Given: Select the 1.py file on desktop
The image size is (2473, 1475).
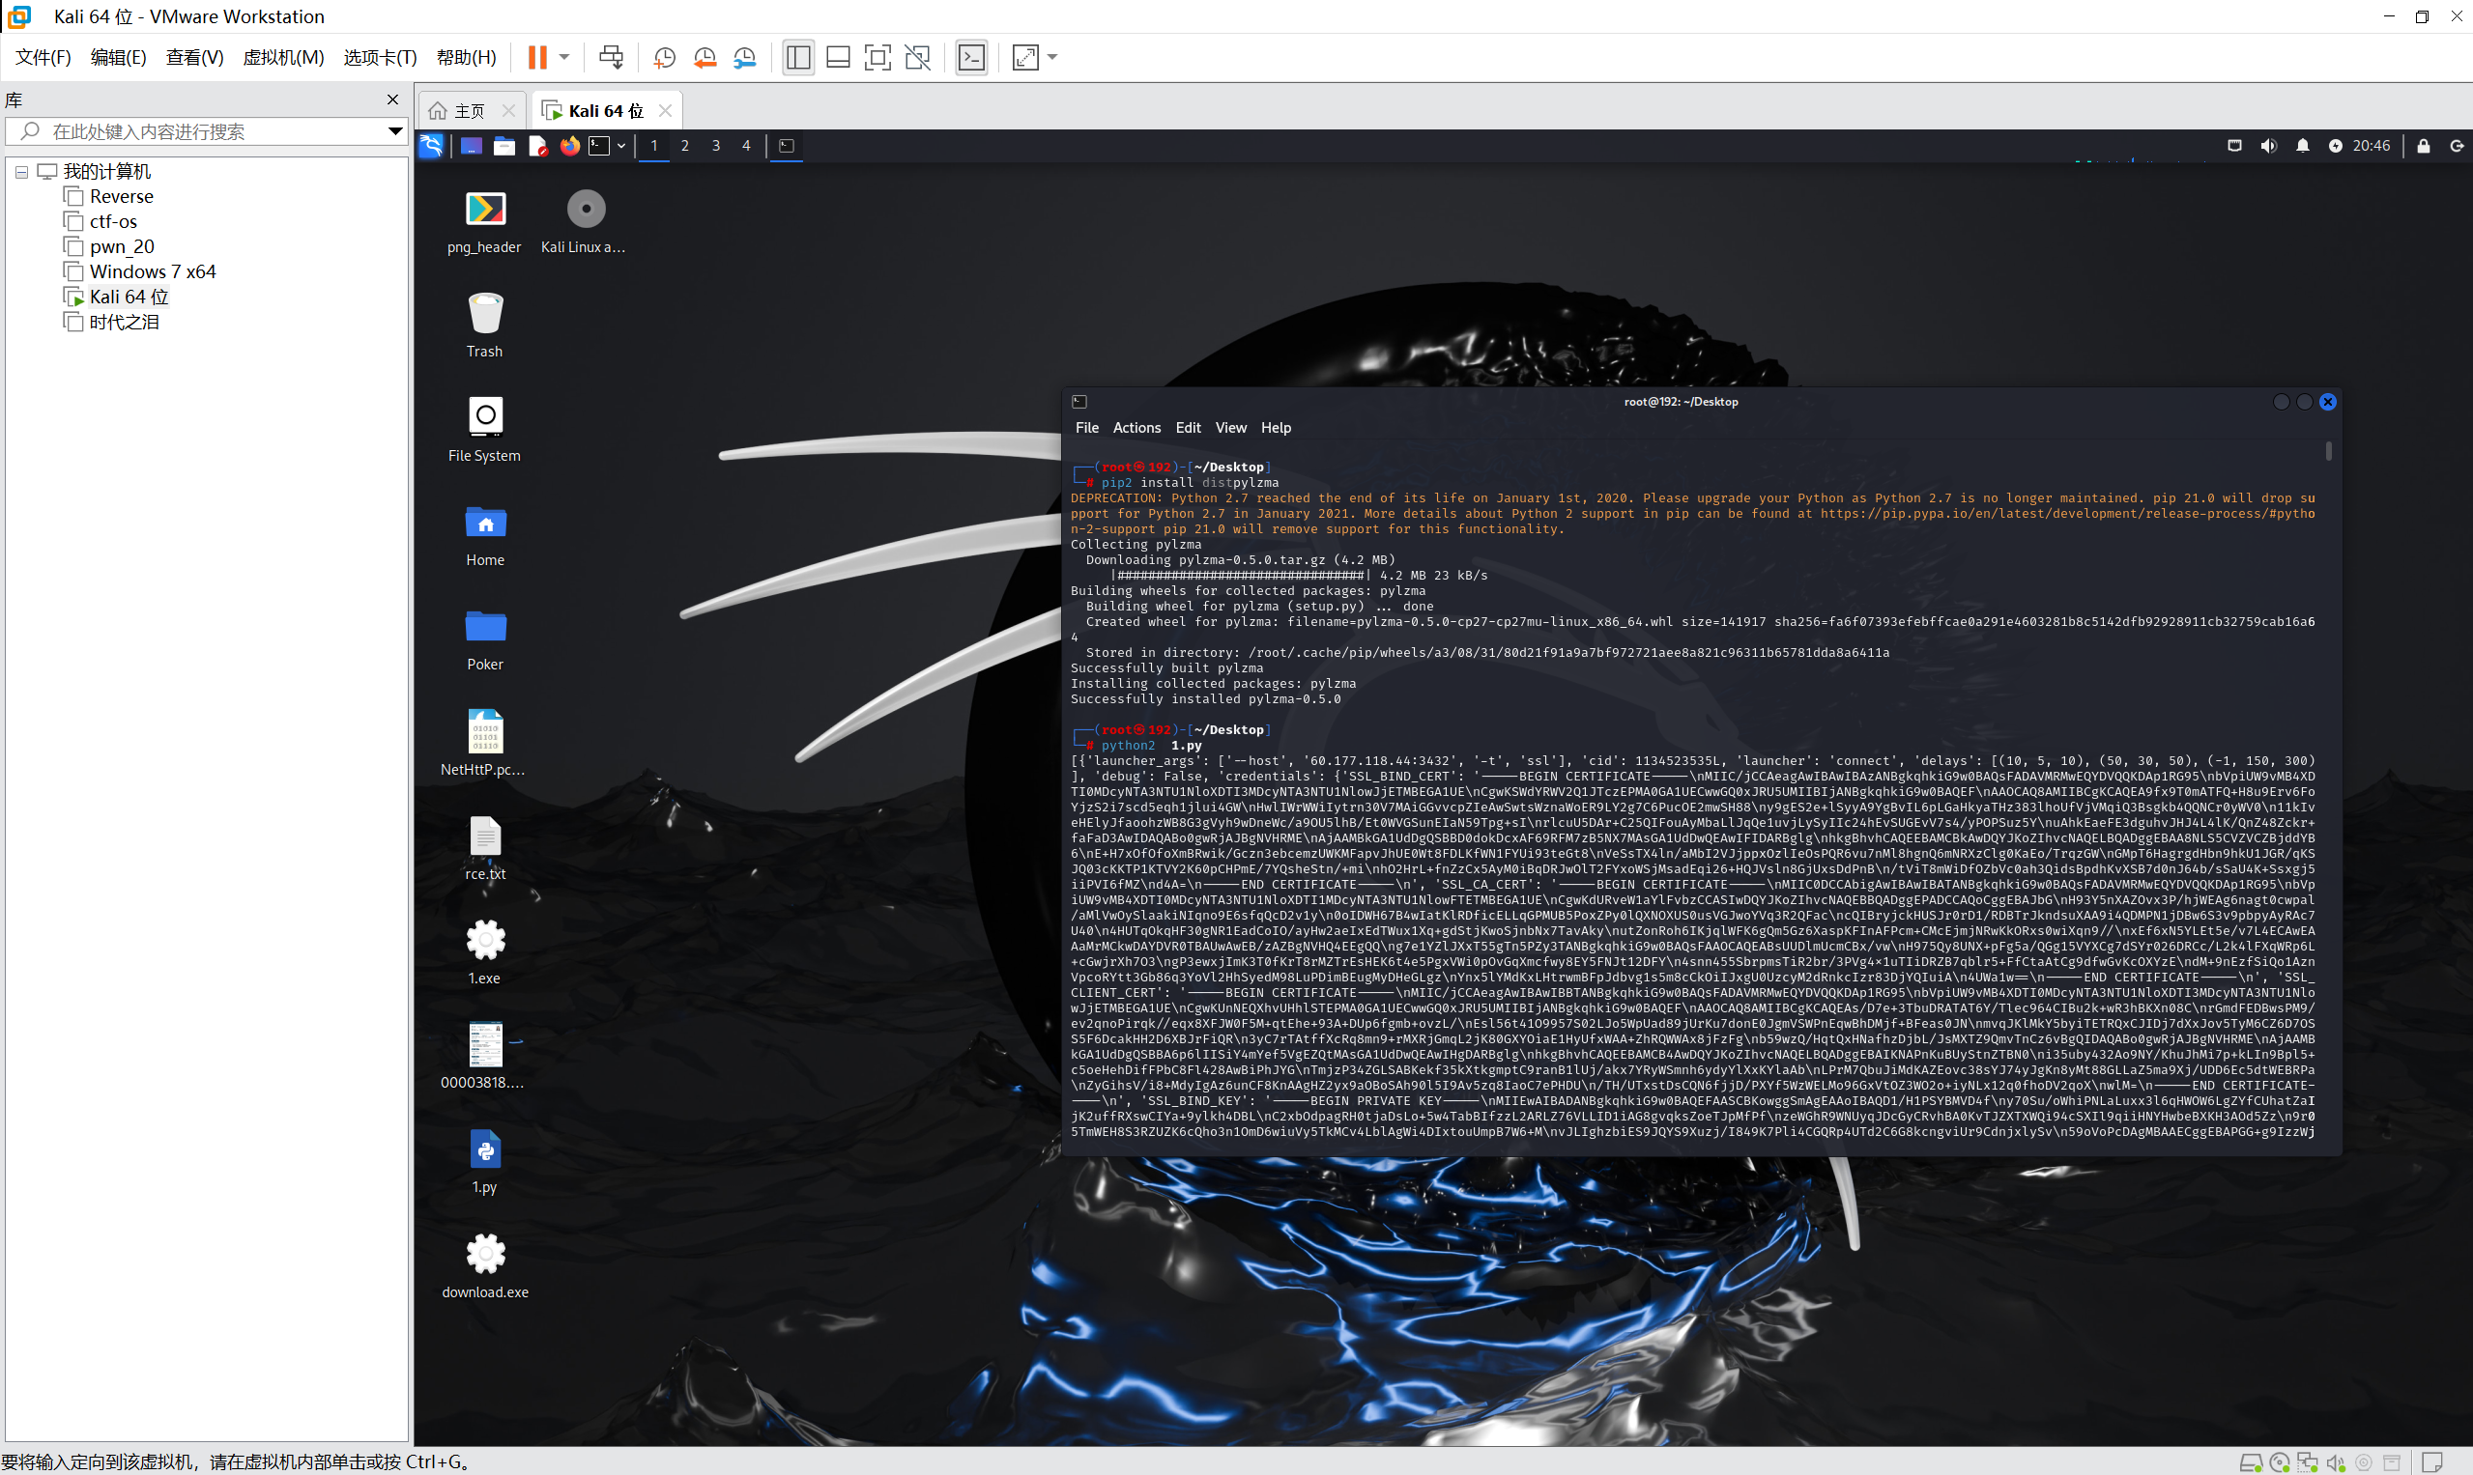Looking at the screenshot, I should (x=485, y=1161).
